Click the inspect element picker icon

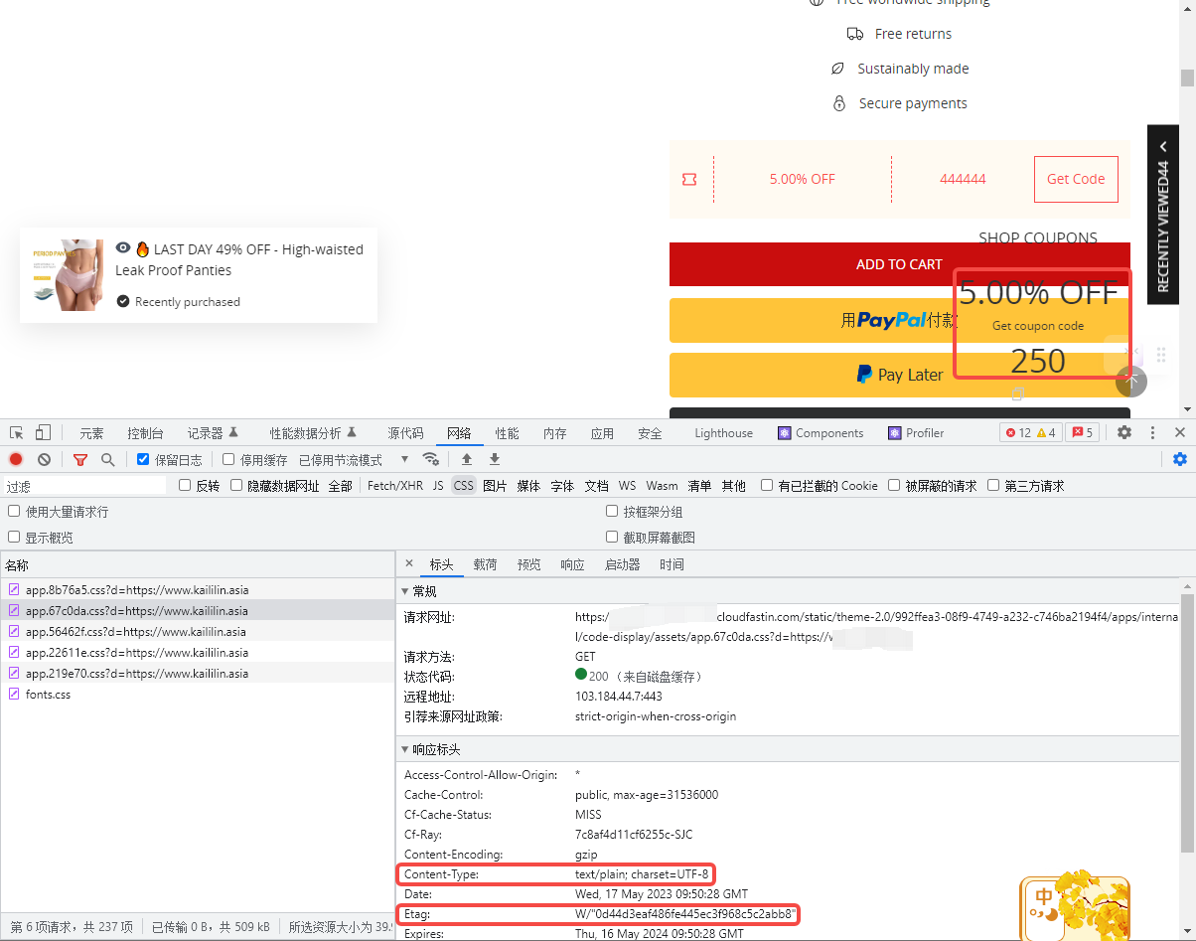coord(17,433)
